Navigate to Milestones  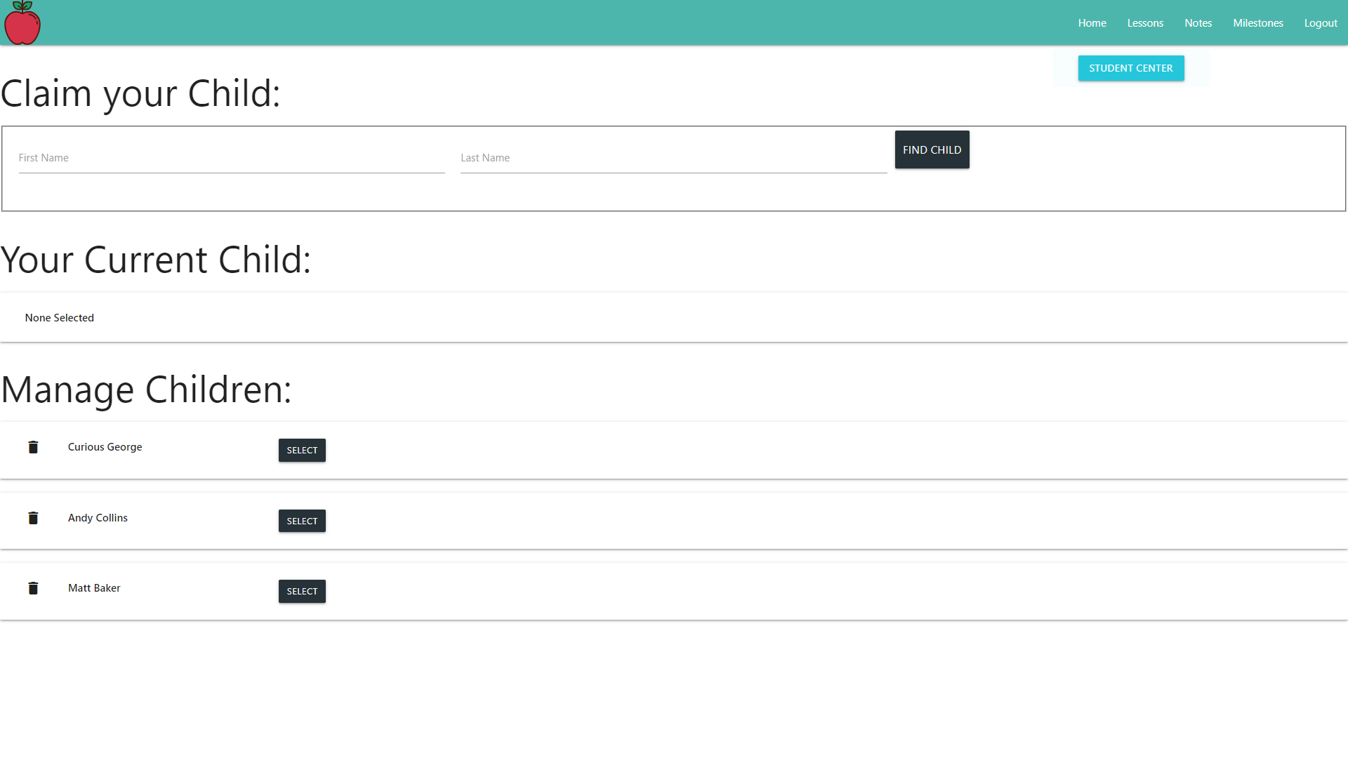1257,23
